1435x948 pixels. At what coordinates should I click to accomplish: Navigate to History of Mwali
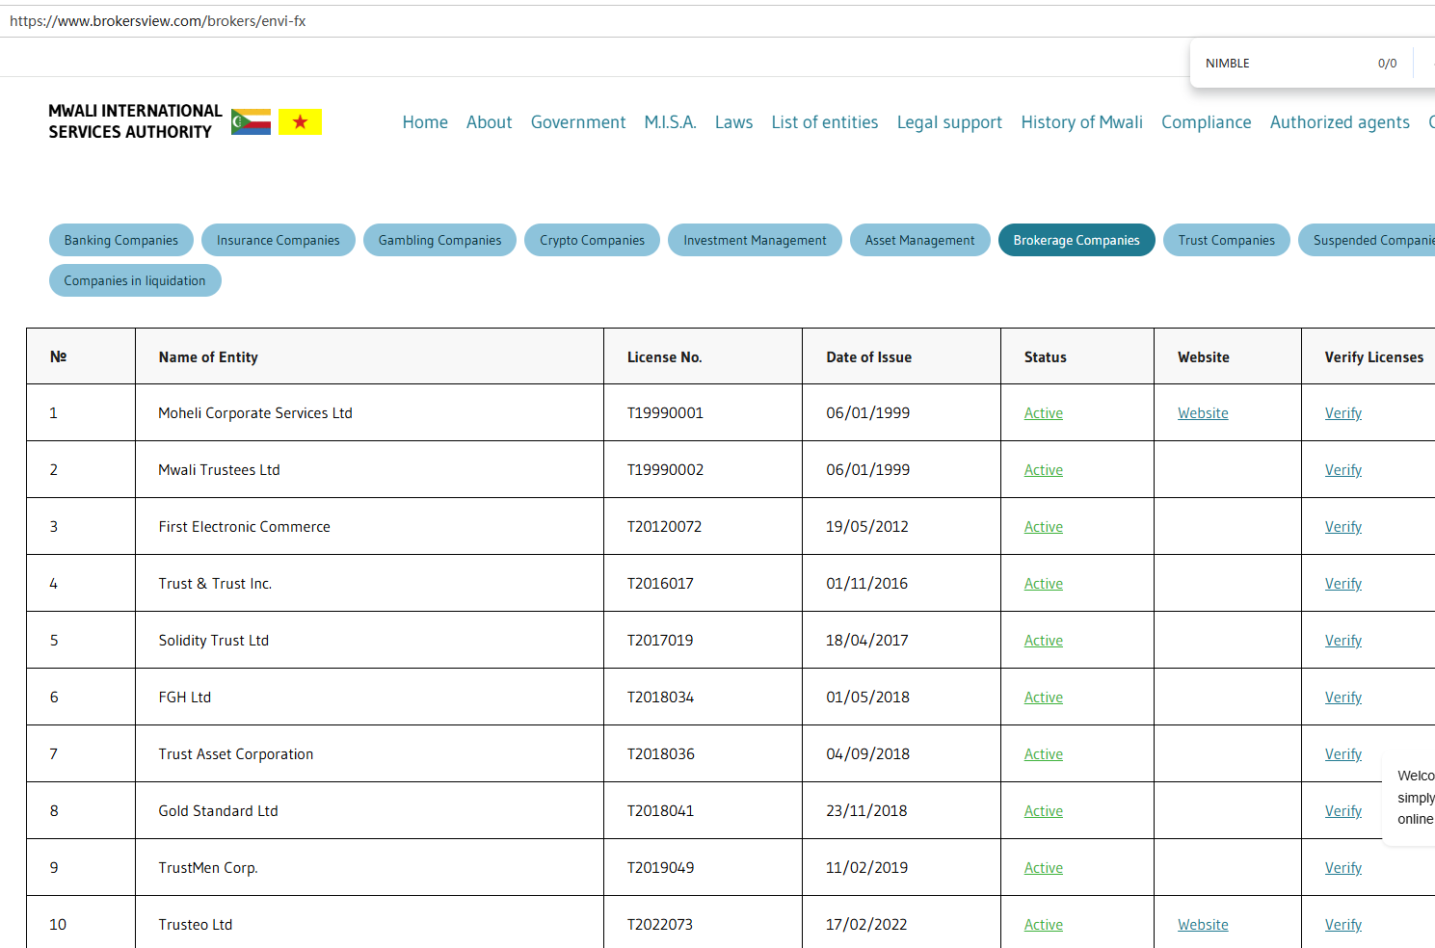point(1081,122)
